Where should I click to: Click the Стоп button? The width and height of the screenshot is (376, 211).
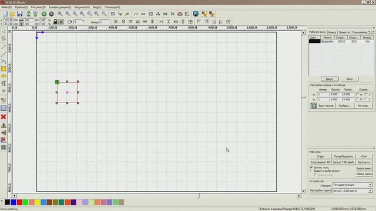pyautogui.click(x=364, y=156)
